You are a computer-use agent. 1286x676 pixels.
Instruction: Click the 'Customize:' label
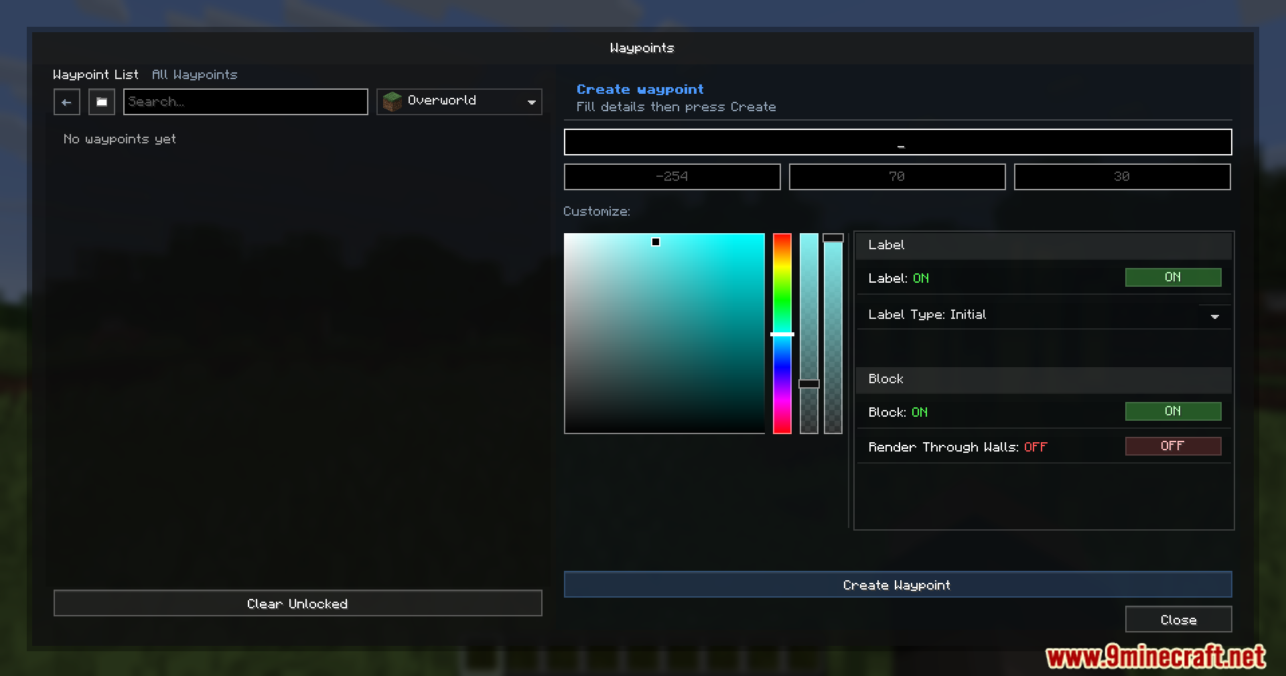tap(597, 212)
